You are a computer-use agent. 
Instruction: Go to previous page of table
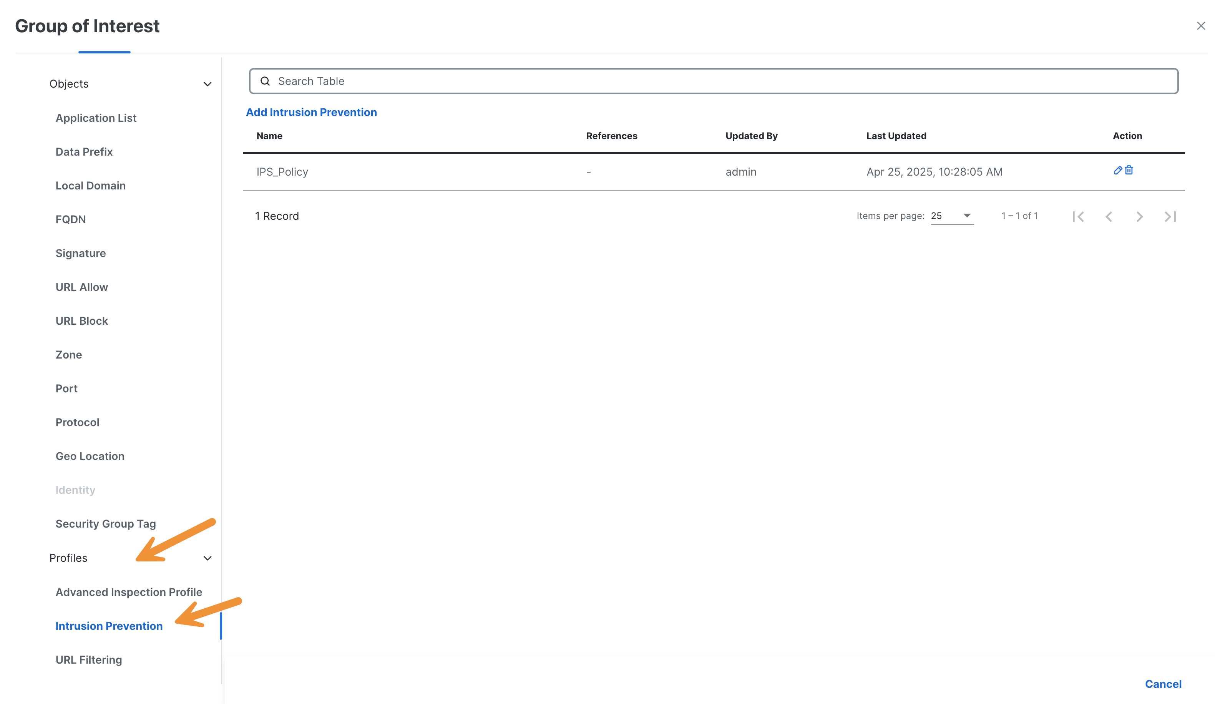(1109, 216)
